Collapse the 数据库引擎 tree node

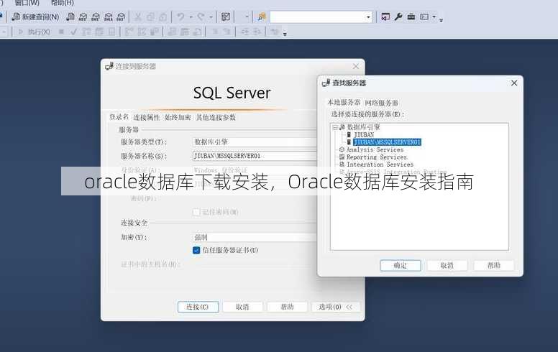coord(335,127)
